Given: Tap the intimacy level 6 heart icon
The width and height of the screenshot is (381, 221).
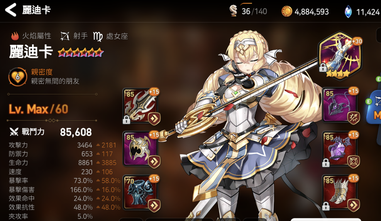Looking at the screenshot, I should tap(18, 77).
